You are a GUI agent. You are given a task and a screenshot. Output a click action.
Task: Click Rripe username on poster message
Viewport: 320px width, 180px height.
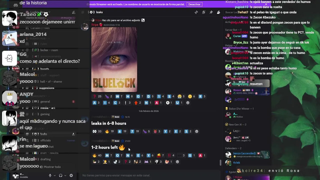pos(95,25)
